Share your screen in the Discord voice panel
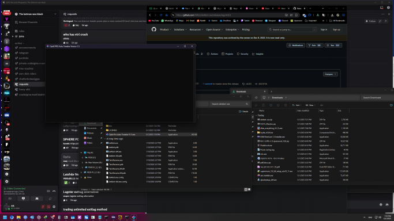The height and width of the screenshot is (221, 394). [x=24, y=199]
